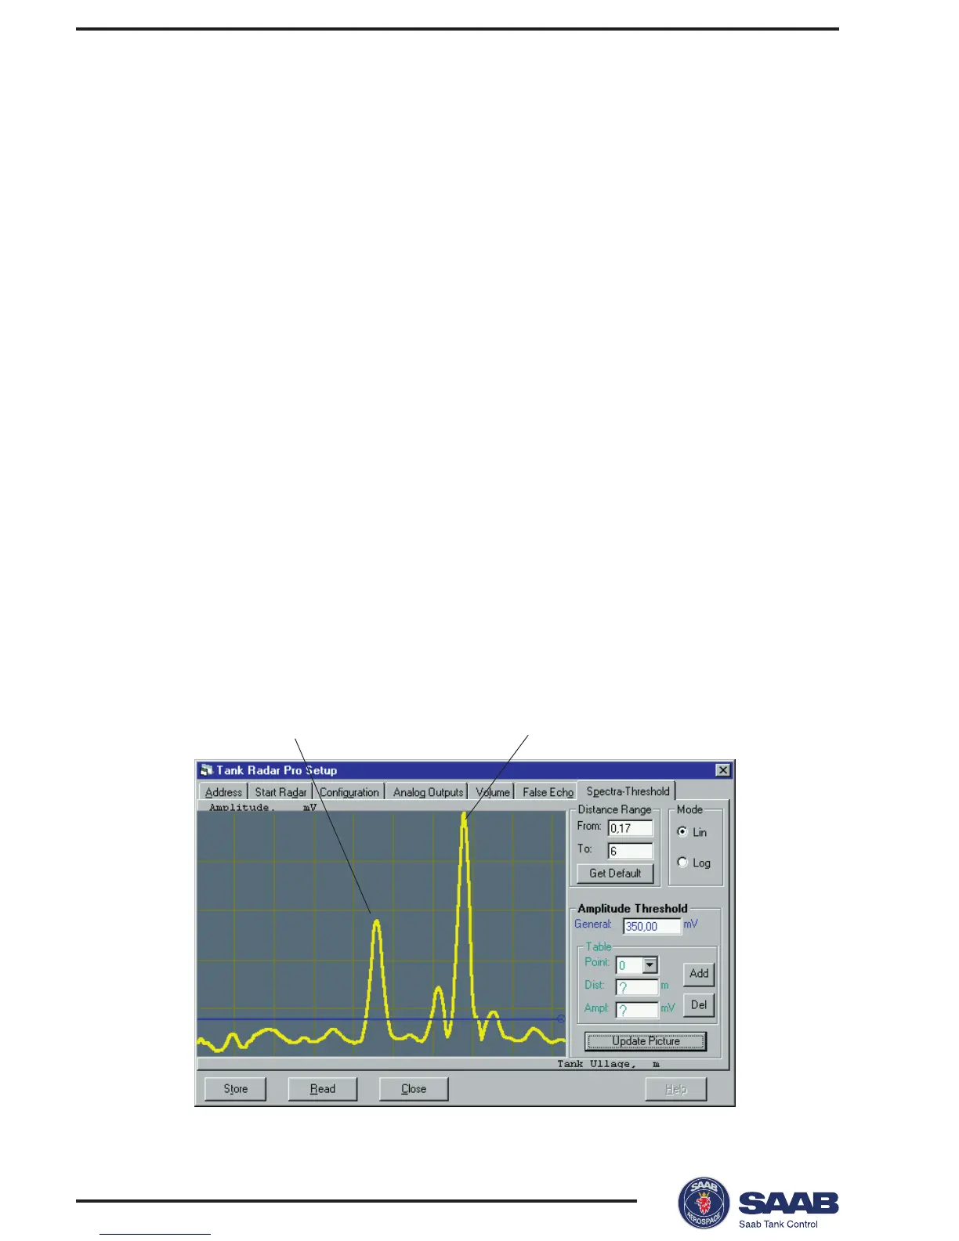Click the Distance Range From field
Image resolution: width=959 pixels, height=1241 pixels.
631,828
